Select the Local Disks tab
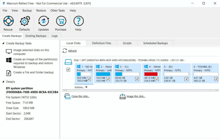This screenshot has width=220, height=139. (73, 43)
